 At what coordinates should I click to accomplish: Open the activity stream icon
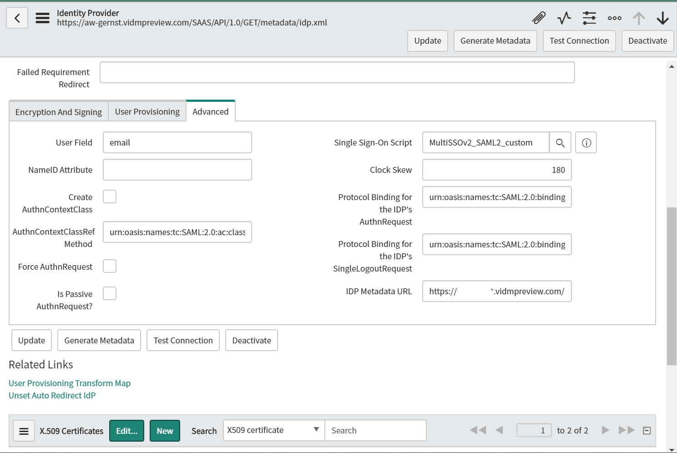[564, 18]
